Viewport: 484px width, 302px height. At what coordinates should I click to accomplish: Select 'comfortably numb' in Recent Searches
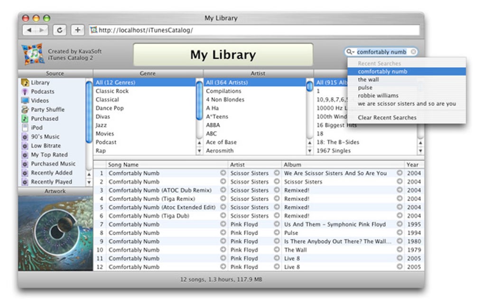coord(407,71)
